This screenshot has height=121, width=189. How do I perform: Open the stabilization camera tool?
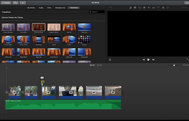tap(144, 8)
